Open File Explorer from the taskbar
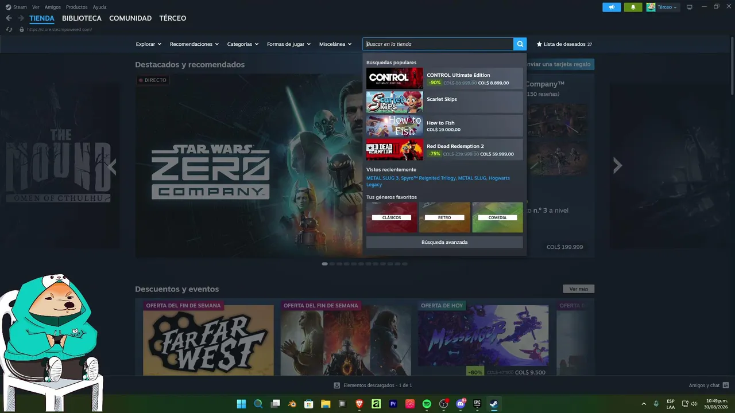The height and width of the screenshot is (413, 735). coord(326,404)
